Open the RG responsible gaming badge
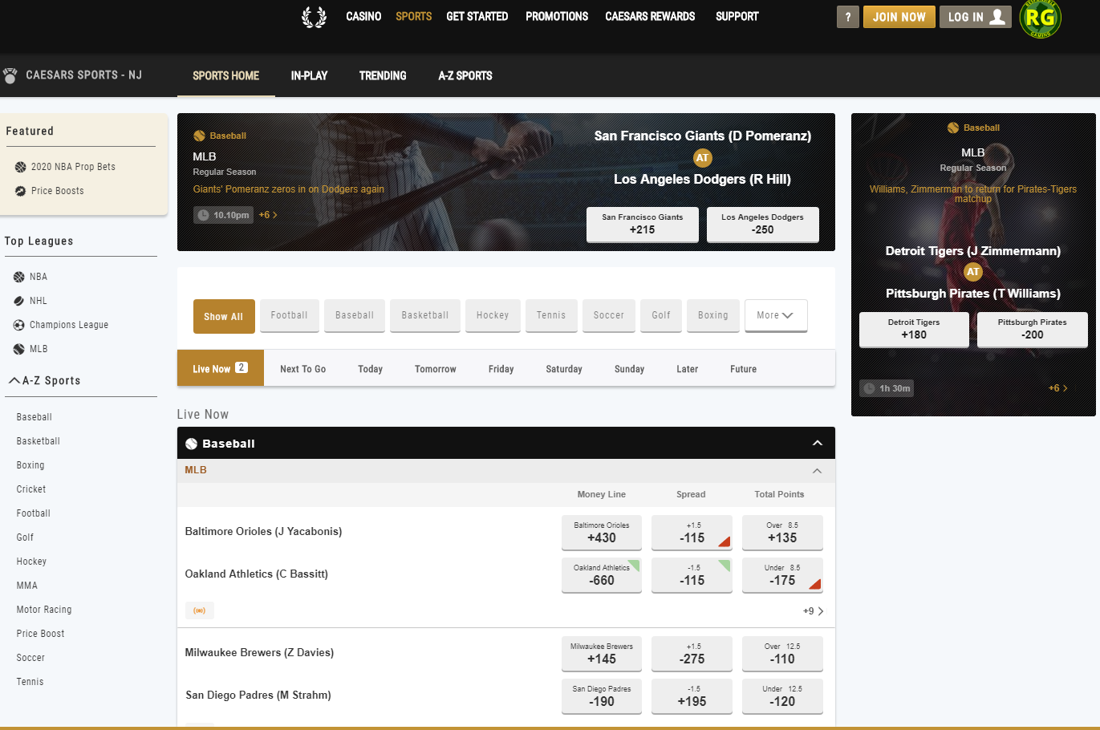 [x=1040, y=18]
